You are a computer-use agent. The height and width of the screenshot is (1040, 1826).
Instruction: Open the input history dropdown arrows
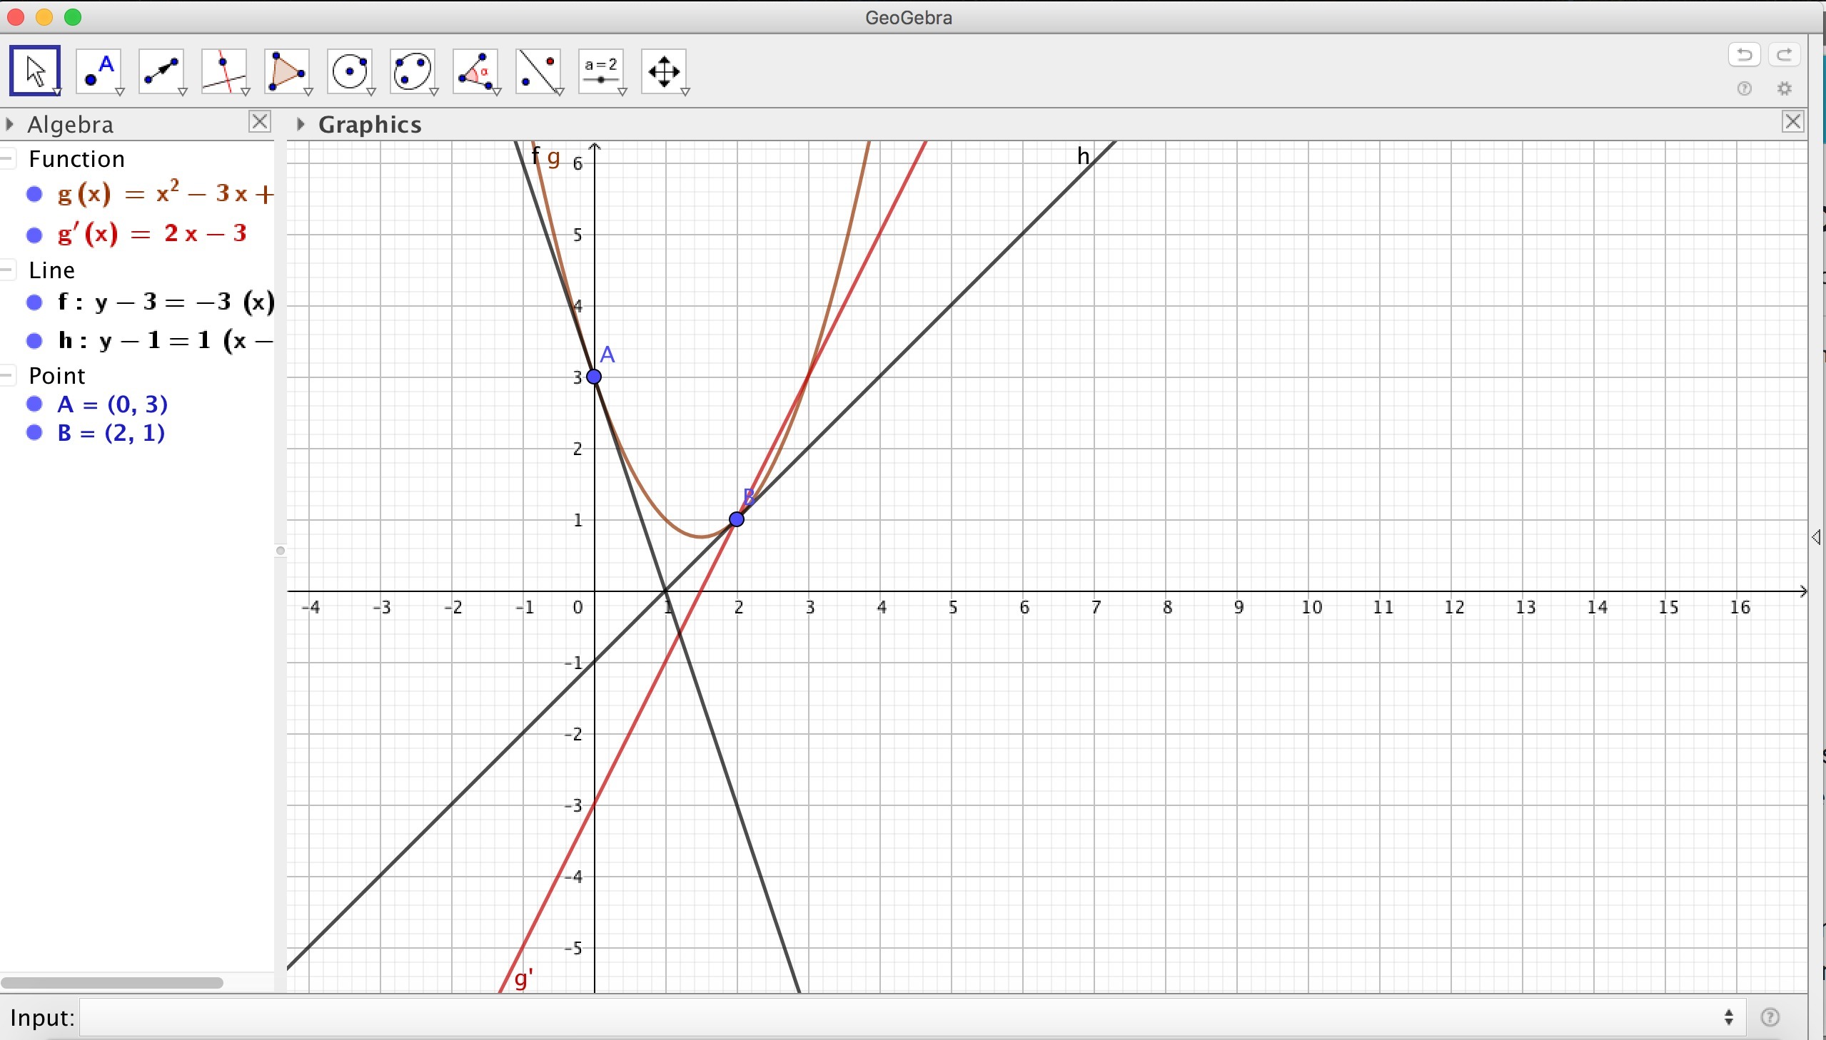1728,1017
